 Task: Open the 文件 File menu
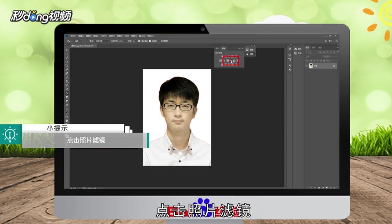73,36
